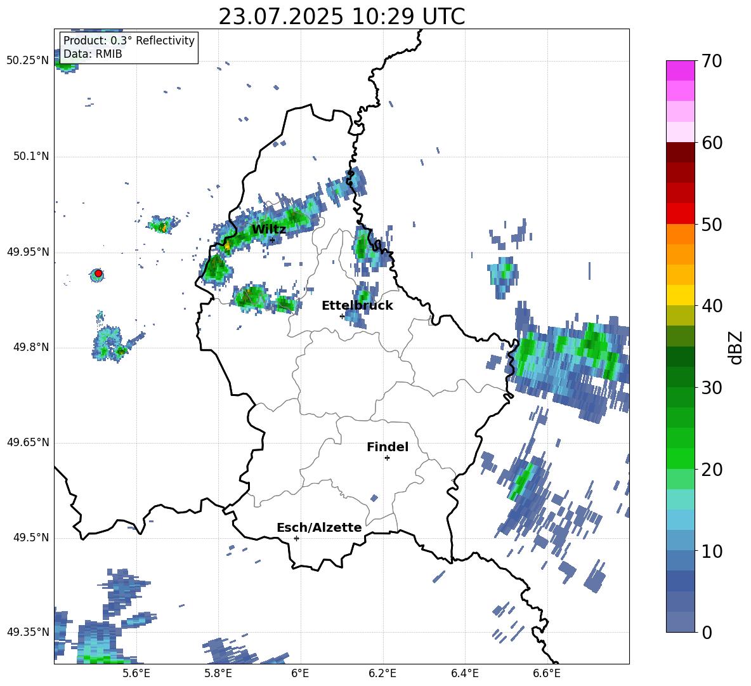Click the red radar site marker
Image resolution: width=751 pixels, height=686 pixels.
pyautogui.click(x=98, y=274)
